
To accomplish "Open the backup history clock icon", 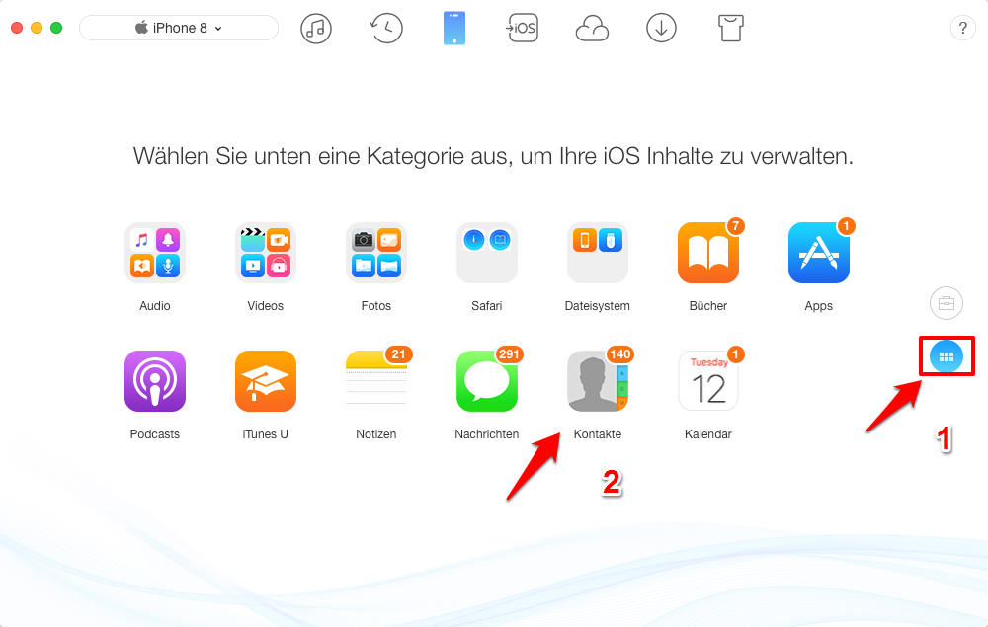I will (385, 29).
